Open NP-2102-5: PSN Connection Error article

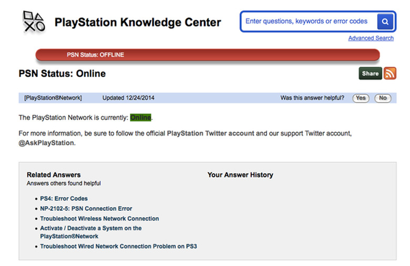pos(86,209)
